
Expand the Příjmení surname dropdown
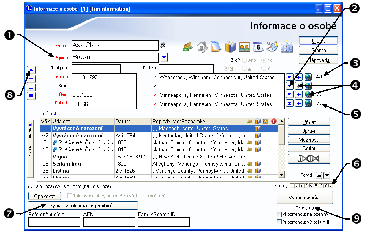164,57
